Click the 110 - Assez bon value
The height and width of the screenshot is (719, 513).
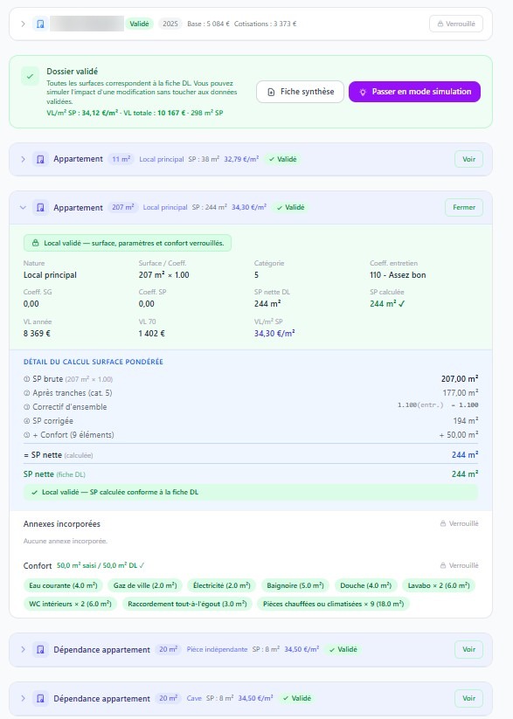[398, 275]
